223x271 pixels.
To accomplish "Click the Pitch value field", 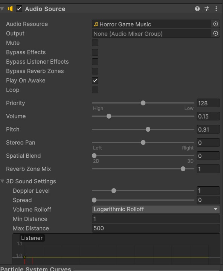I will 208,129.
